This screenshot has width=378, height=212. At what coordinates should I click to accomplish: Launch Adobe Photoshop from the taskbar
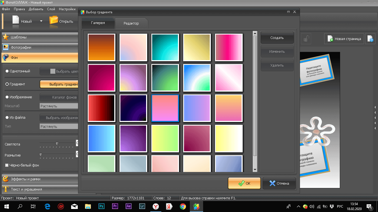(101, 206)
